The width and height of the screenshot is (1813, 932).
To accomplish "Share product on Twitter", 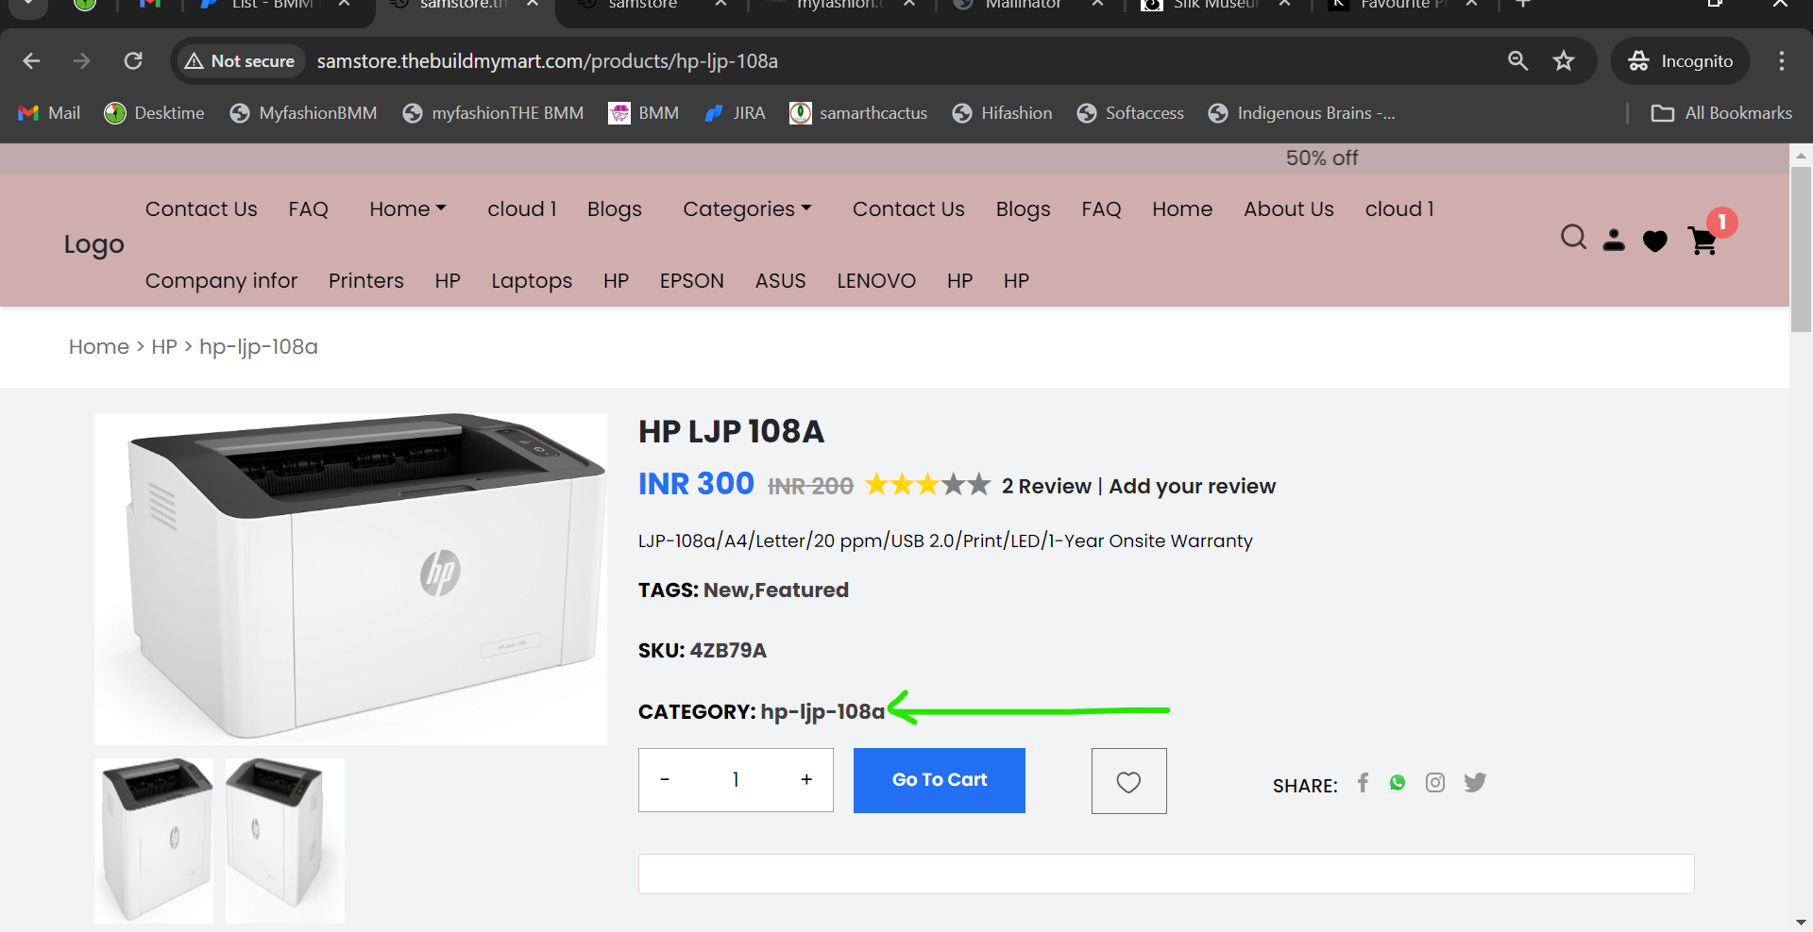I will click(1475, 782).
